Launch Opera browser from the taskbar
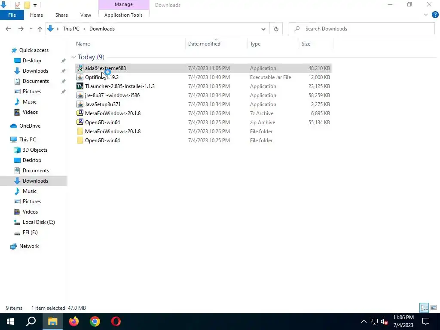The image size is (440, 330). (x=116, y=321)
